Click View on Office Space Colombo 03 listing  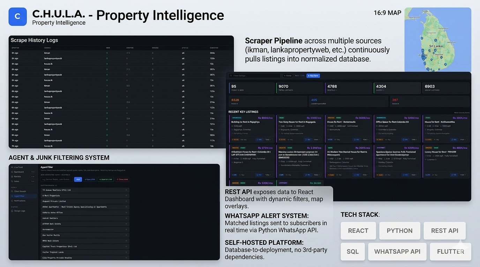(414, 139)
